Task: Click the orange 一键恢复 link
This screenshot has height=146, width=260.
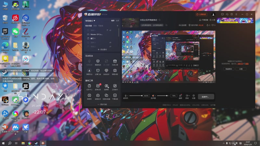Action: [x=240, y=64]
